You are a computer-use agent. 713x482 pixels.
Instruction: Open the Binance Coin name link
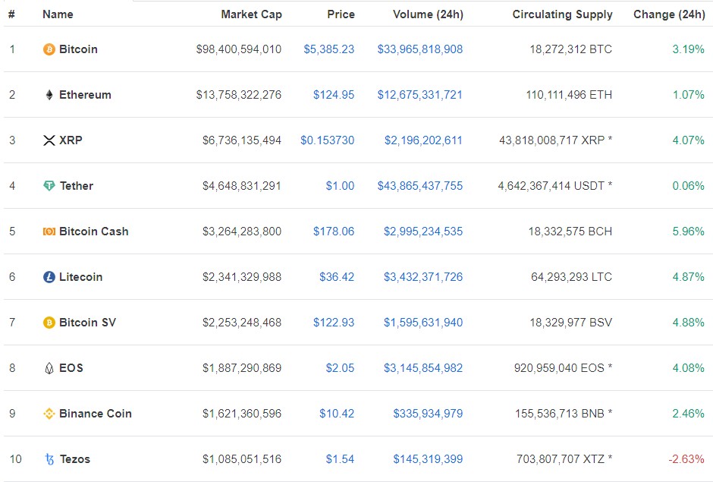pyautogui.click(x=96, y=413)
